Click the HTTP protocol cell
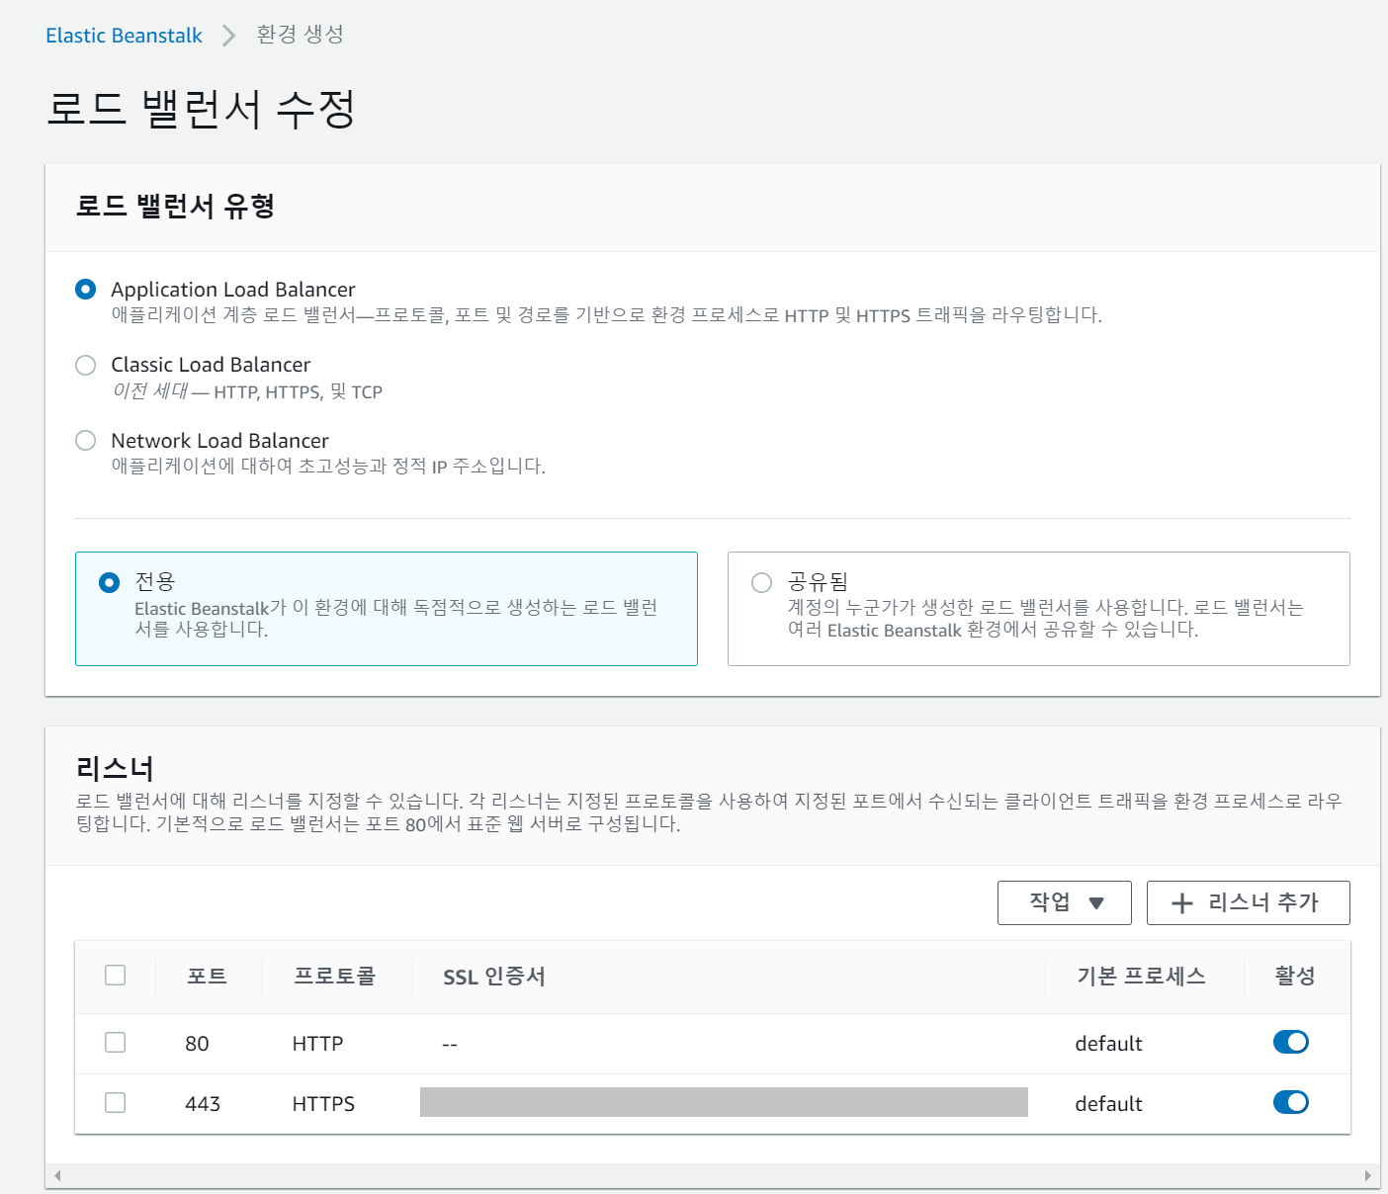 click(x=317, y=1044)
